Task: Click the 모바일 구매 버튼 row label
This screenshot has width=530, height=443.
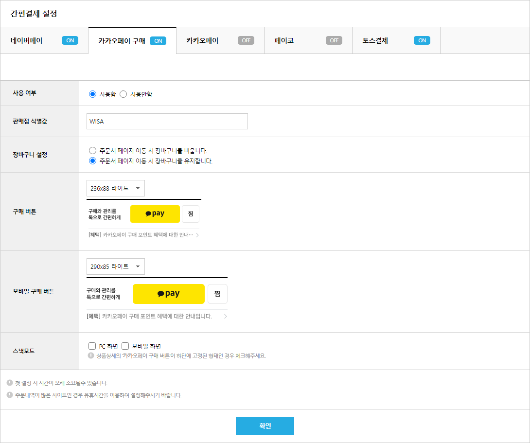Action: coord(34,291)
